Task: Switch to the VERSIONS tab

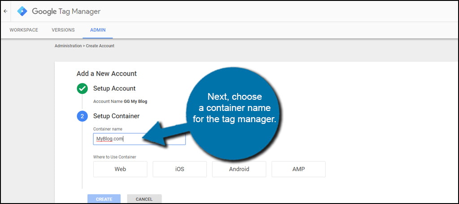Action: click(63, 30)
